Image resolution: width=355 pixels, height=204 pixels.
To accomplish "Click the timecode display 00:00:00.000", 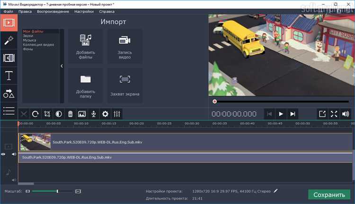I will pyautogui.click(x=234, y=114).
